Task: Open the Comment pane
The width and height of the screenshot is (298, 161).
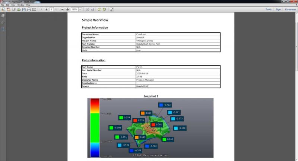Action: point(290,9)
